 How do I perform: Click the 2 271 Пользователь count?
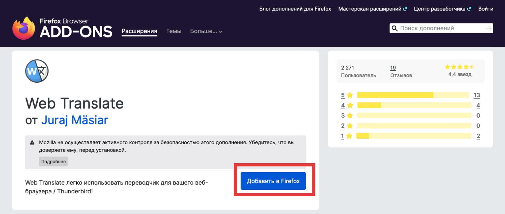pos(358,71)
